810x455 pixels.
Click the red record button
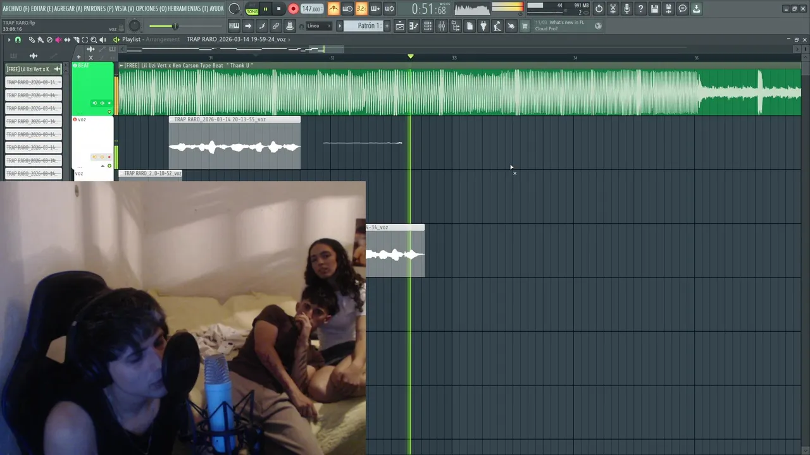click(x=293, y=9)
